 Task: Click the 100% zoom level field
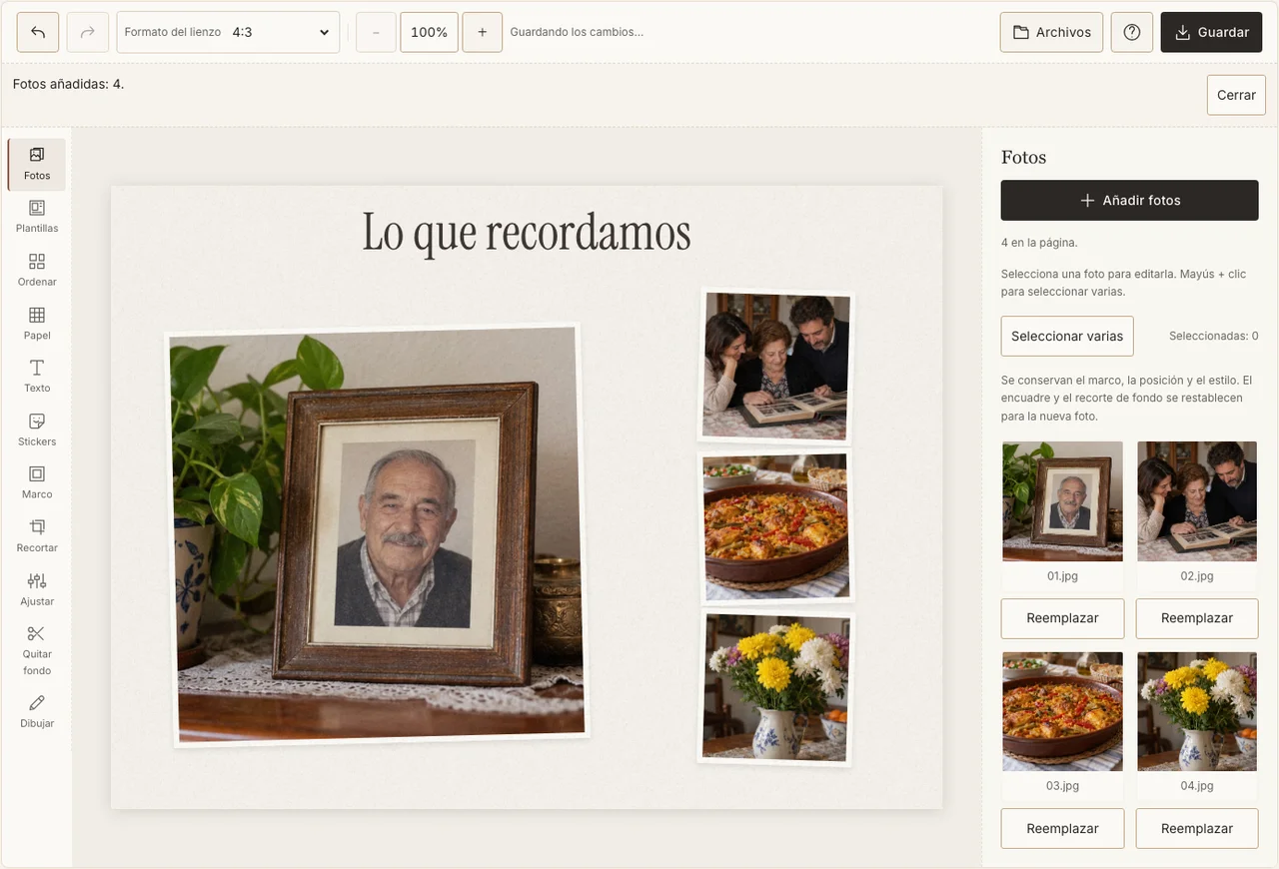click(430, 32)
